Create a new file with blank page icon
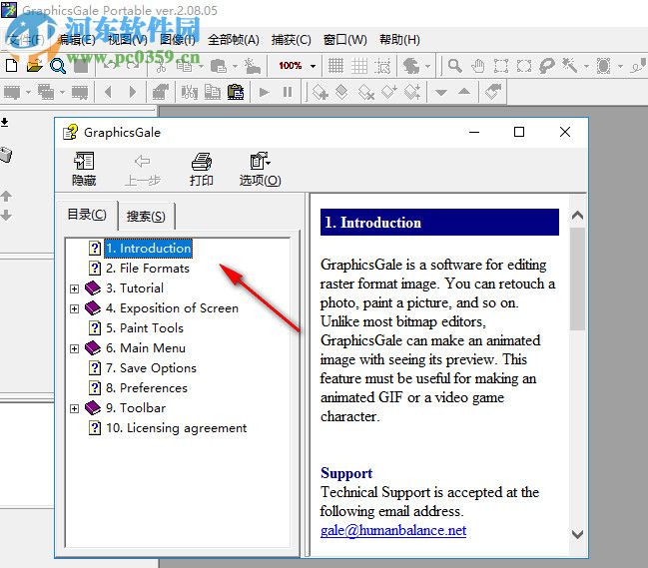648x568 pixels. [12, 65]
